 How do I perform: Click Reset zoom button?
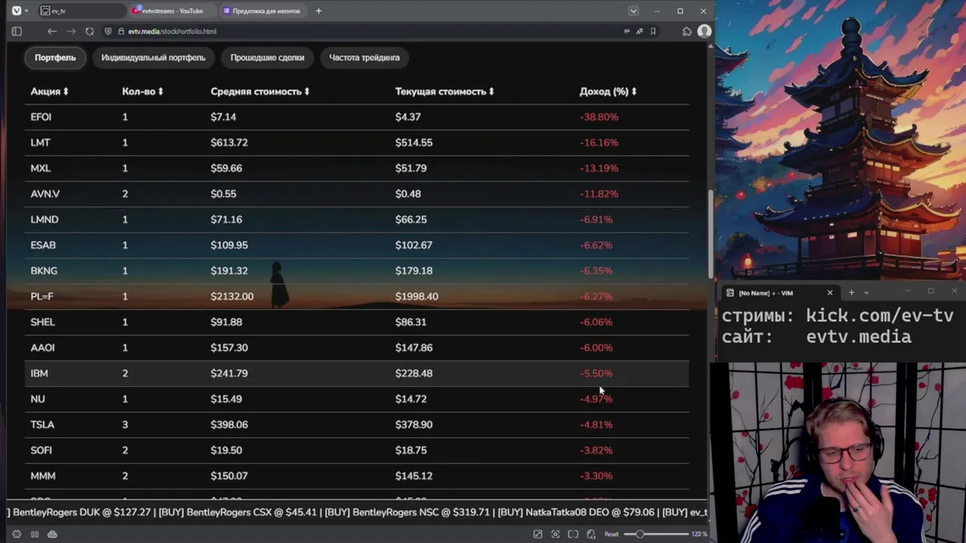tap(611, 534)
